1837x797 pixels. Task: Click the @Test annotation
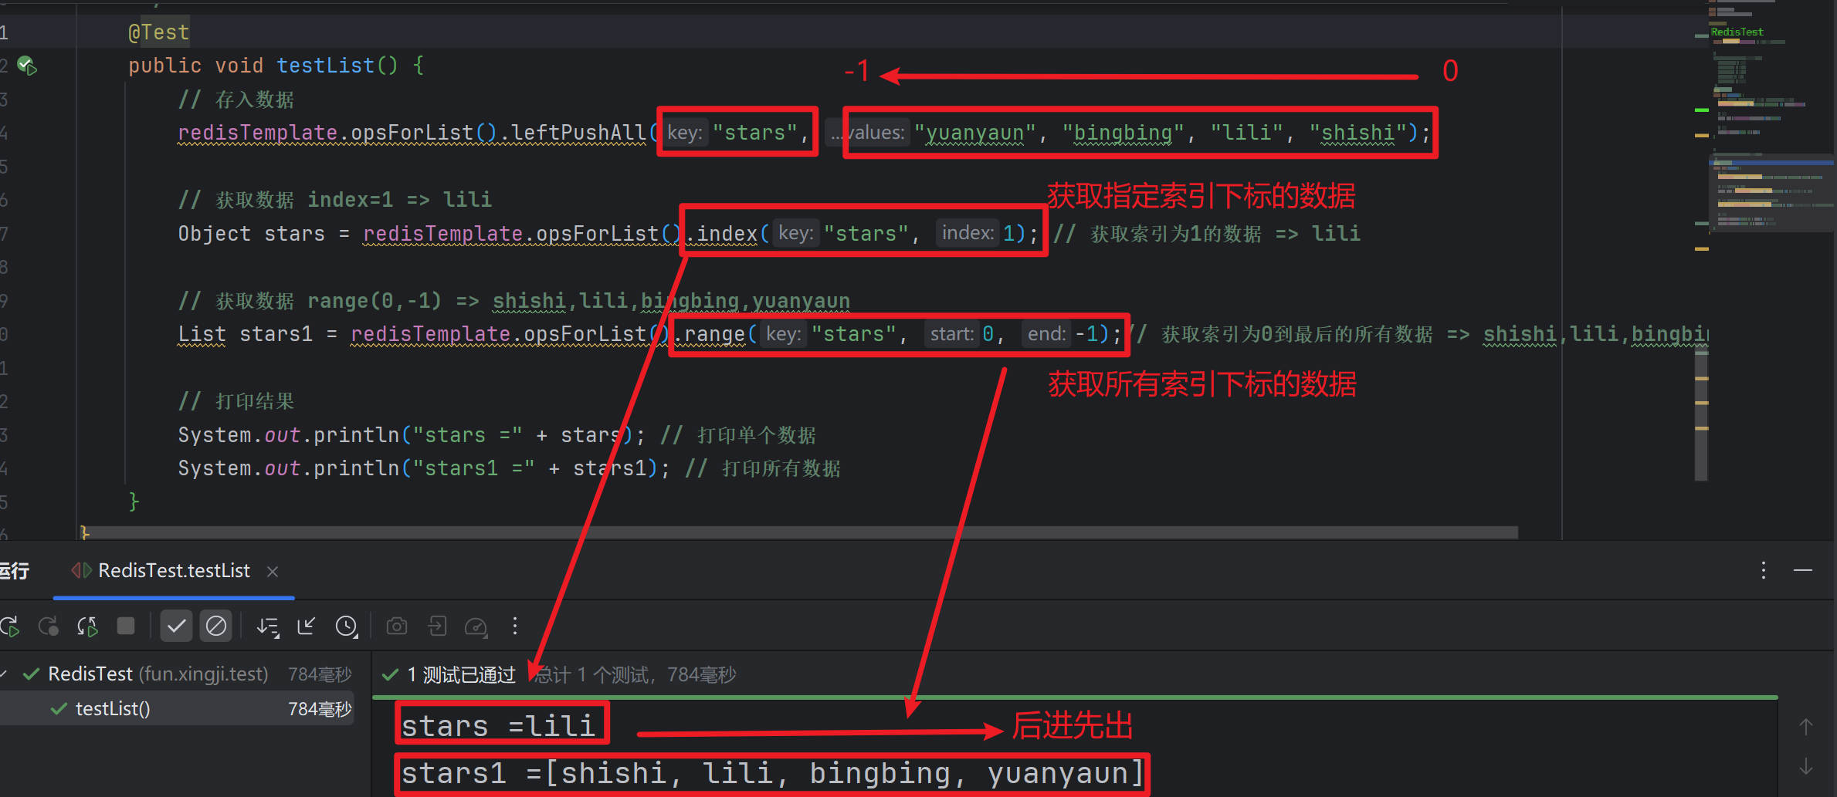click(x=158, y=32)
